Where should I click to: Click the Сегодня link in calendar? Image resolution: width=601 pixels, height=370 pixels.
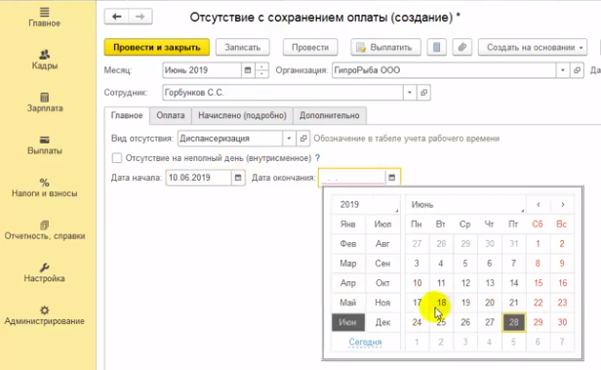(x=365, y=342)
